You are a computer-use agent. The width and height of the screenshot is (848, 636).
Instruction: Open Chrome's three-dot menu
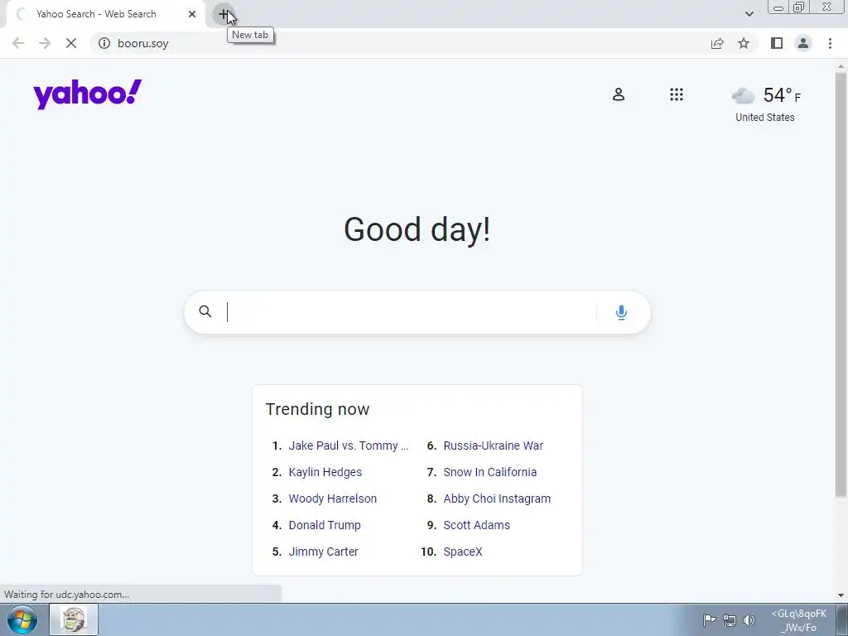[x=830, y=43]
